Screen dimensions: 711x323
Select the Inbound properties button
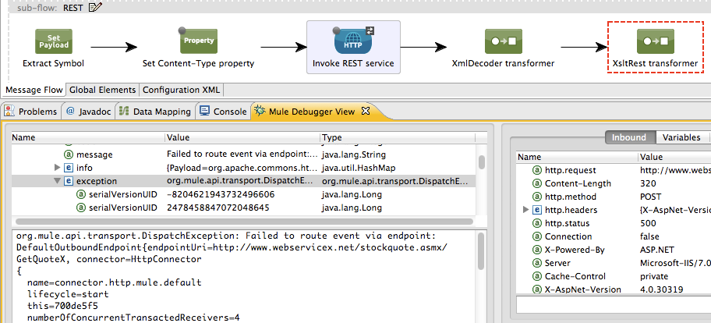click(629, 137)
